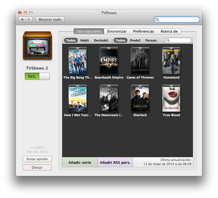Select the Game of Thrones cover
This screenshot has width=218, height=198.
140,61
